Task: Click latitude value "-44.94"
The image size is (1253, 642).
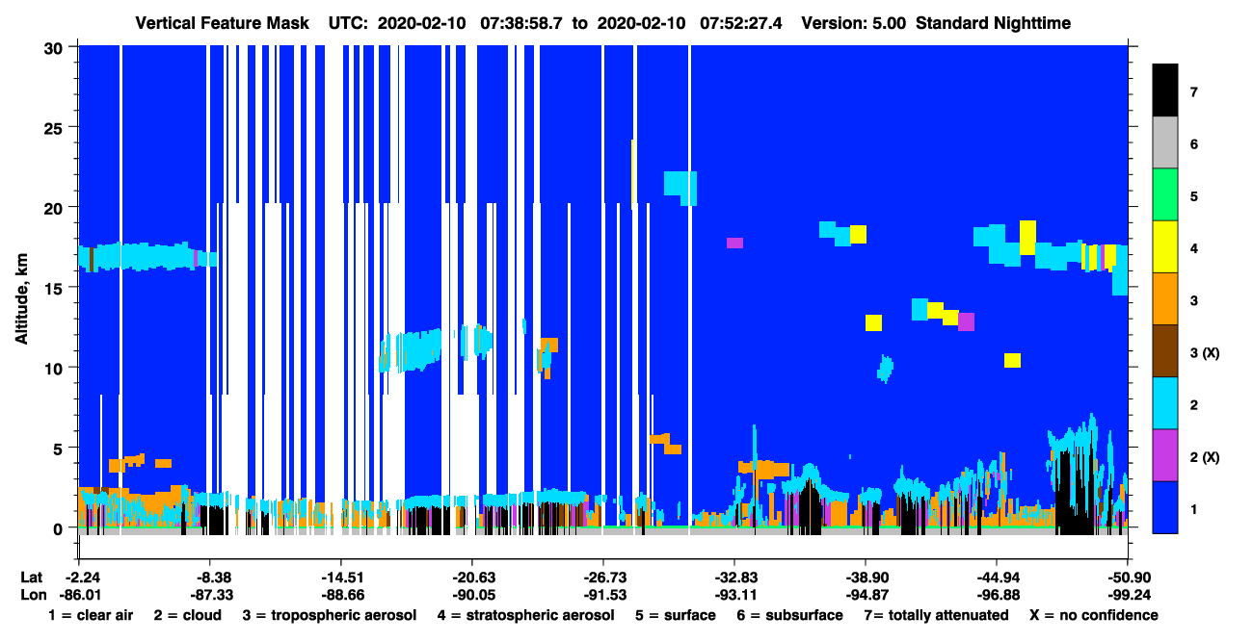Action: (x=997, y=578)
